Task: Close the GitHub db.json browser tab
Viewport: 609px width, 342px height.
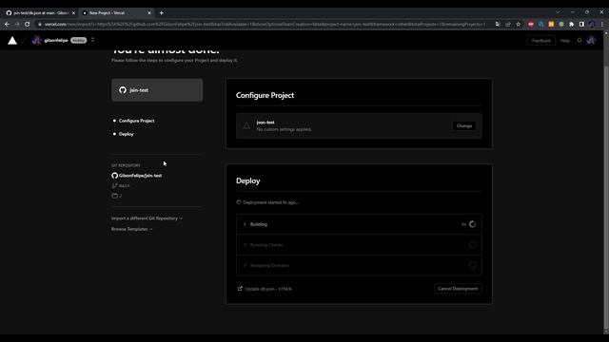Action: click(x=73, y=12)
